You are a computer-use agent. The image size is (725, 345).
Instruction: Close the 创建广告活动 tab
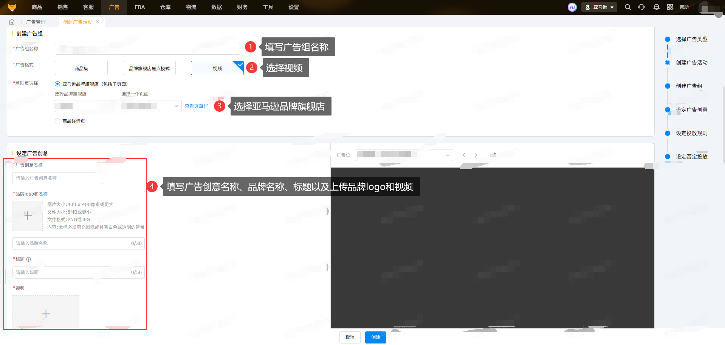pos(98,22)
